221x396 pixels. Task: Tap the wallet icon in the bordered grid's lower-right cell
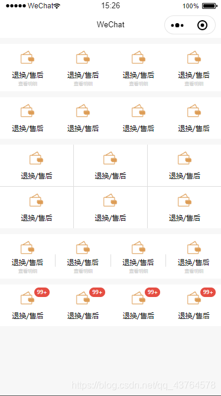pos(184,200)
